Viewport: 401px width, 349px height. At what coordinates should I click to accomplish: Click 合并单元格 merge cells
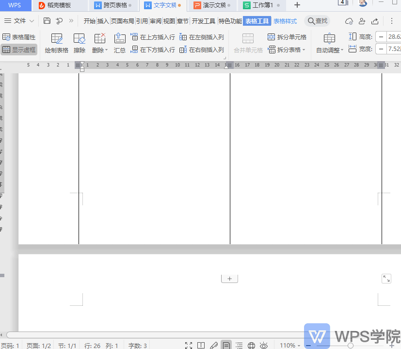[x=248, y=43]
